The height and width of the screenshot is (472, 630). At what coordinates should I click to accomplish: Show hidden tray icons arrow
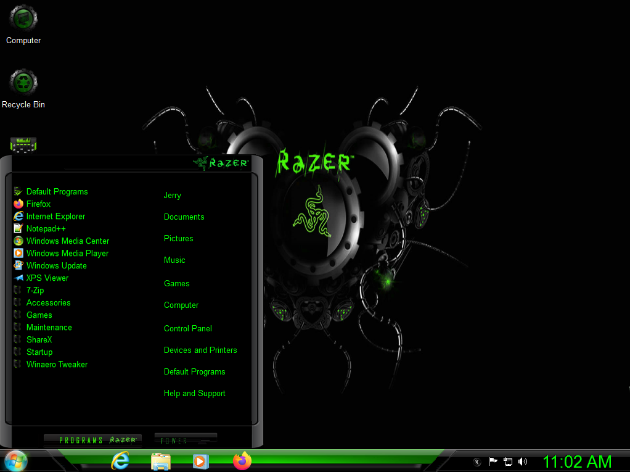pyautogui.click(x=477, y=462)
